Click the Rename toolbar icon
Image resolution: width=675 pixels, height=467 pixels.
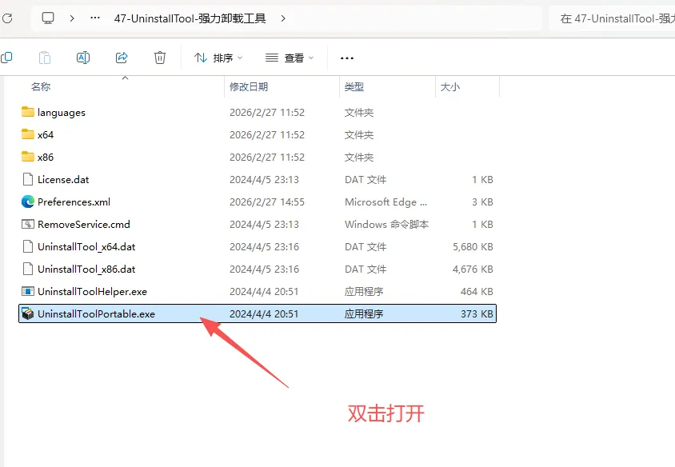coord(83,58)
